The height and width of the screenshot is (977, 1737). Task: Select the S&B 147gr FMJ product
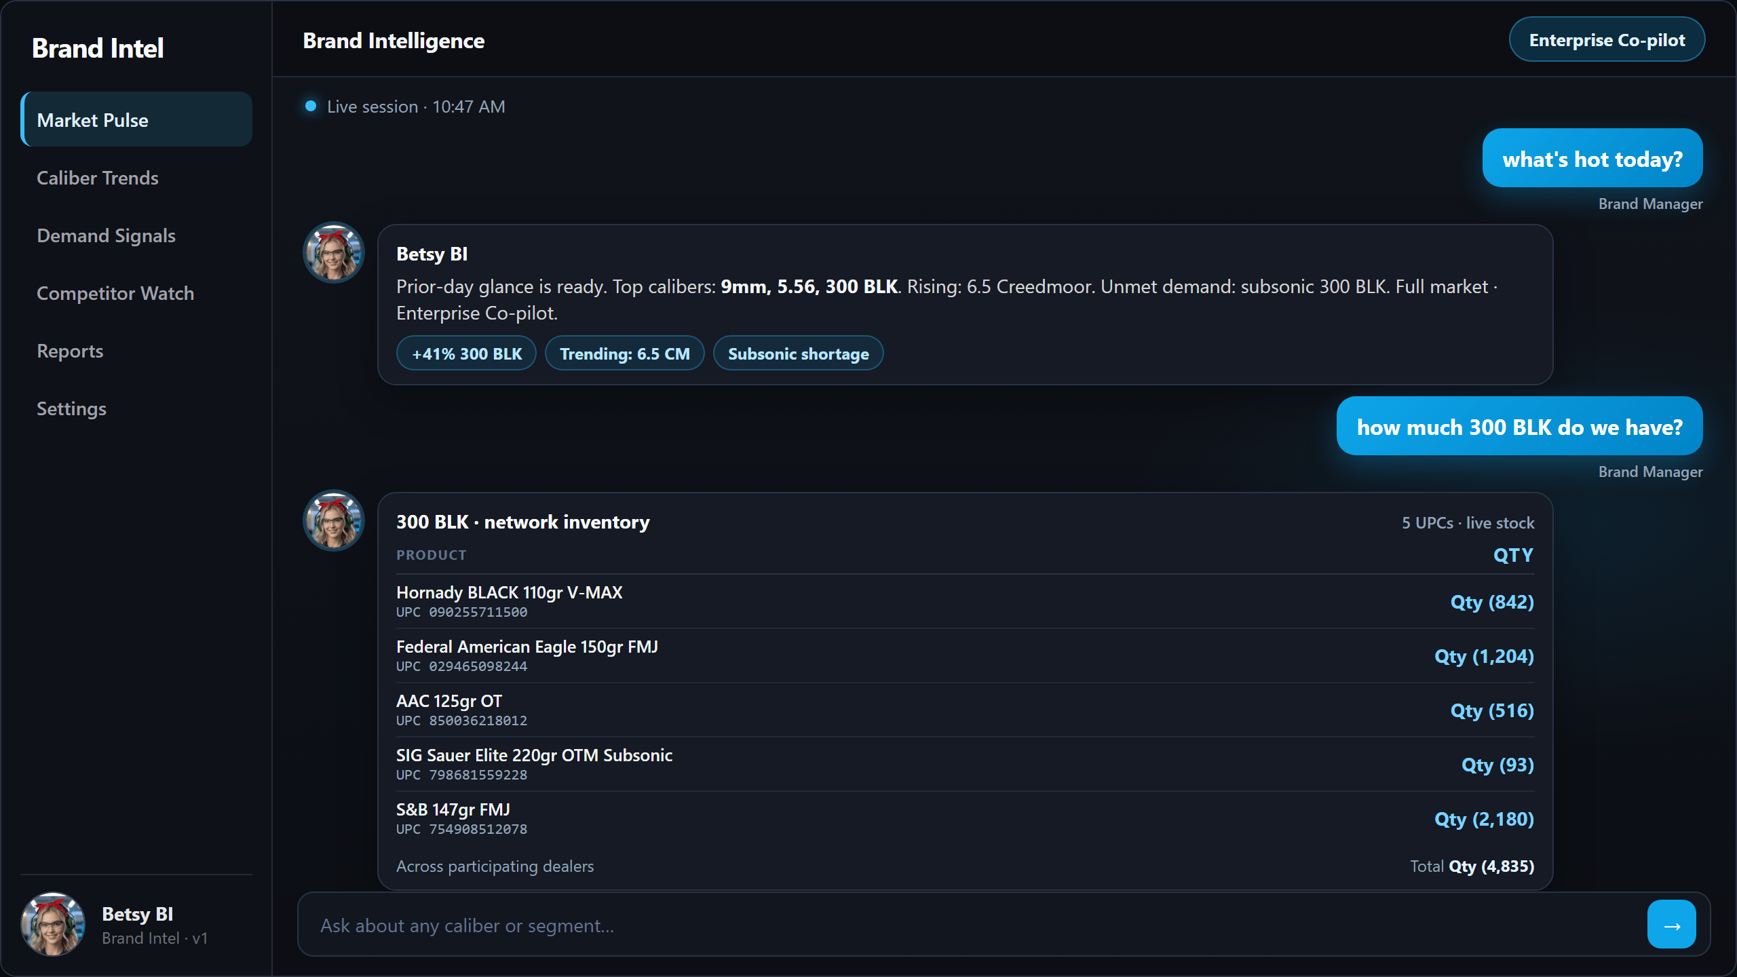point(965,818)
